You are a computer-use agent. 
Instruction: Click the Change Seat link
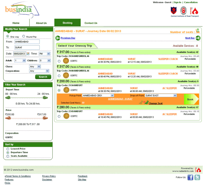coord(155,103)
